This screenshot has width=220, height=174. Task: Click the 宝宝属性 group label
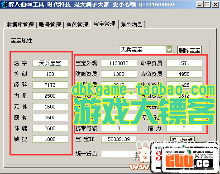[x=21, y=41]
